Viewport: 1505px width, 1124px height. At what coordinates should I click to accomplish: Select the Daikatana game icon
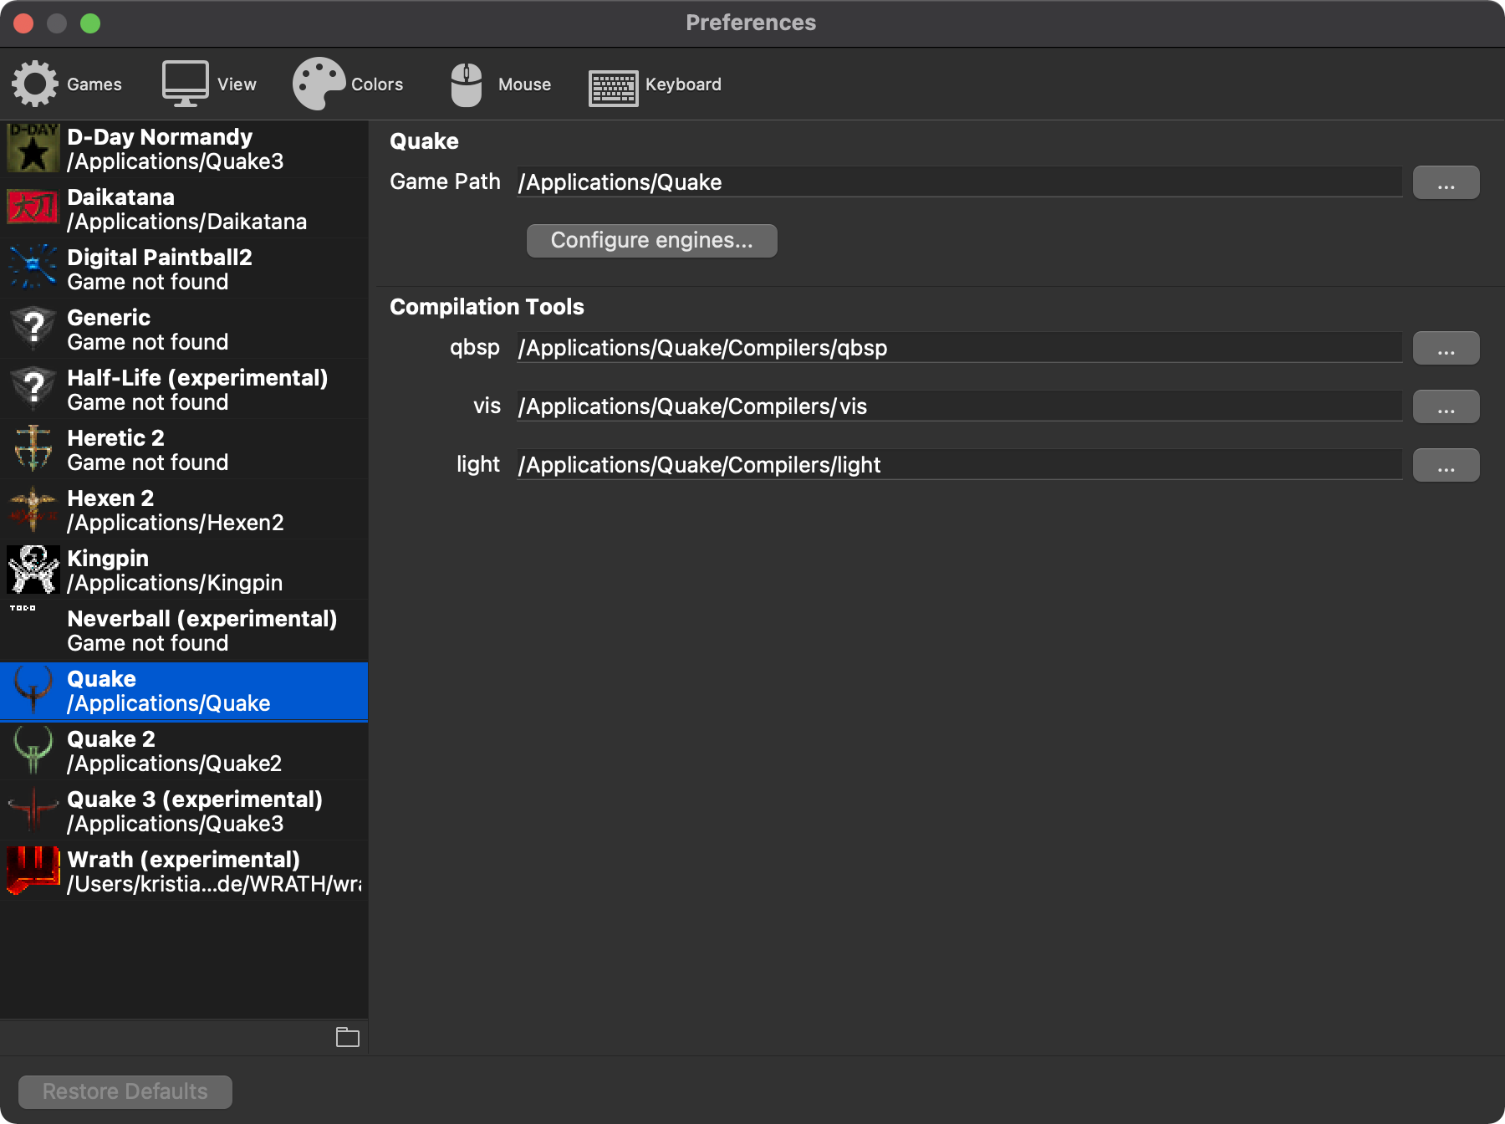33,208
